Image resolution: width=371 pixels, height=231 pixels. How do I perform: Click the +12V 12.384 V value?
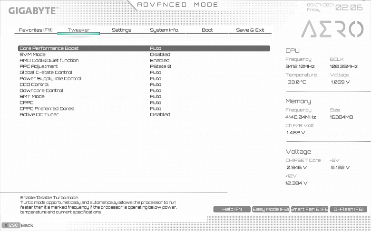pos(296,183)
